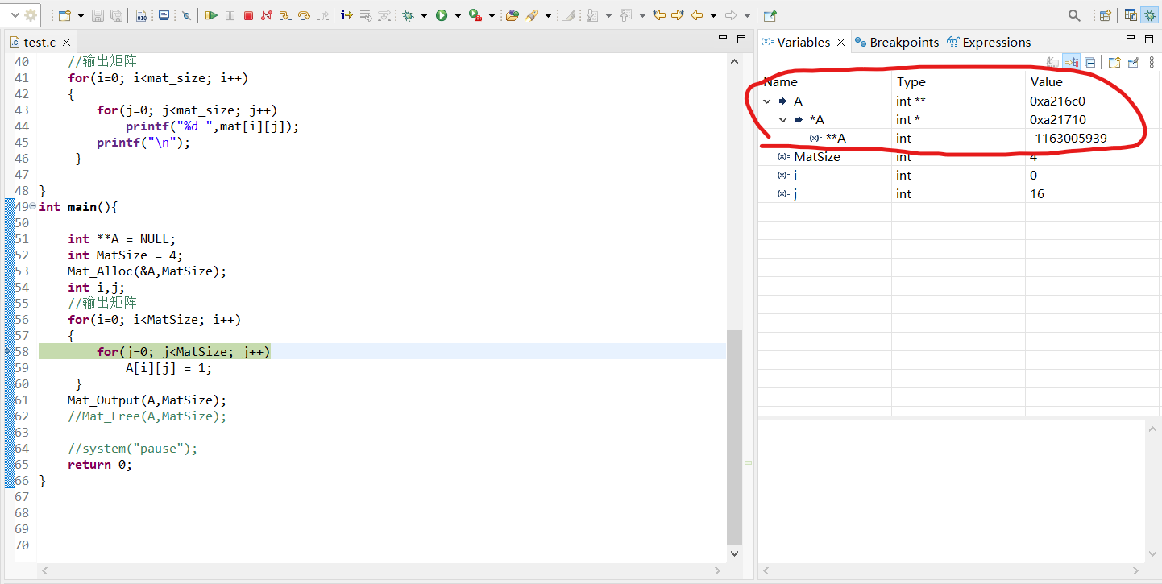Click the Step Over icon

point(304,15)
